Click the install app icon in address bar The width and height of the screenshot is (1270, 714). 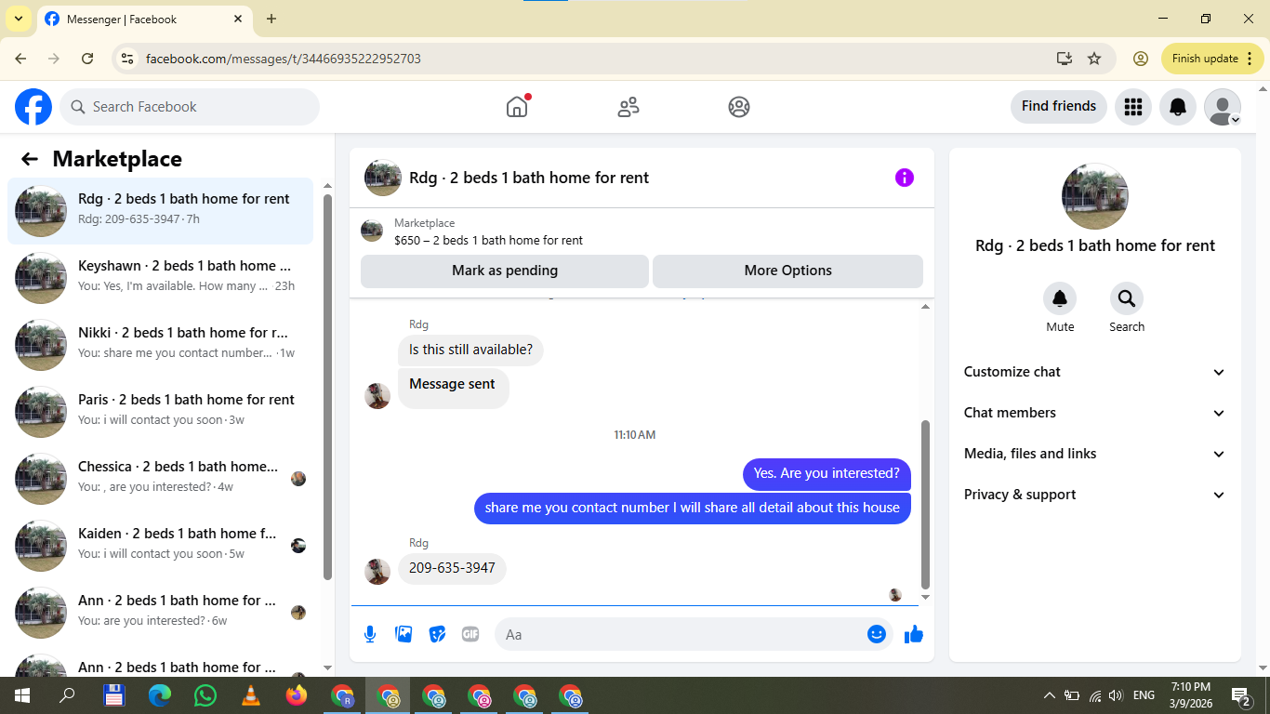point(1065,59)
